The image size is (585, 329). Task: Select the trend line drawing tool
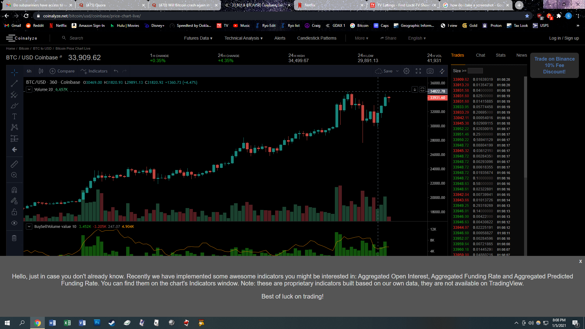pyautogui.click(x=14, y=83)
